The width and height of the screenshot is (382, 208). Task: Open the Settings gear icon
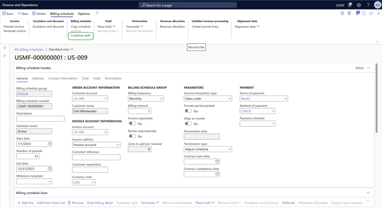[x=359, y=5]
